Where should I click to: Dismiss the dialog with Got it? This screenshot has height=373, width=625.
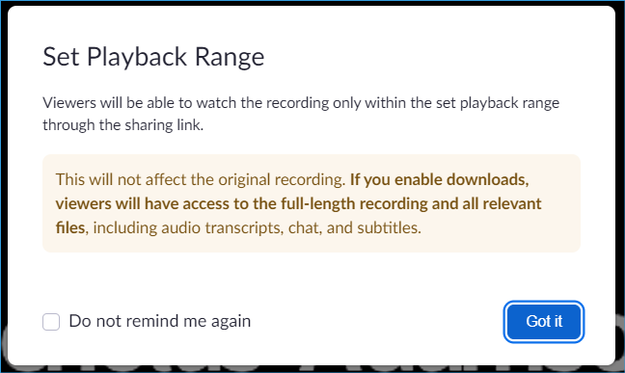click(x=544, y=322)
